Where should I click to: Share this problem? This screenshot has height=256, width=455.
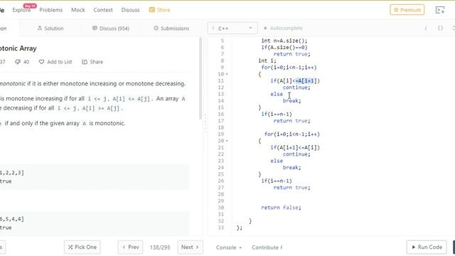(92, 62)
